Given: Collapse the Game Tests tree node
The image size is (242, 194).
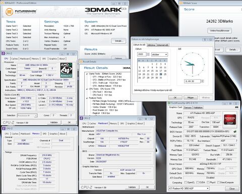Looking at the screenshot, I should [87, 74].
